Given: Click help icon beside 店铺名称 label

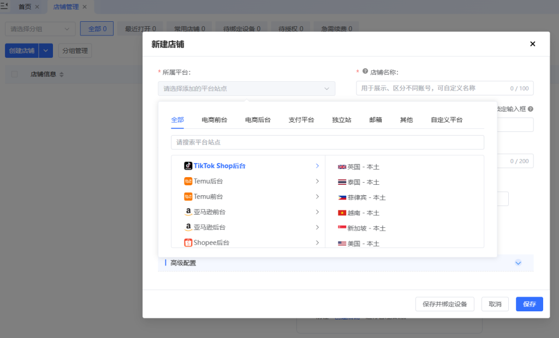Looking at the screenshot, I should [365, 71].
